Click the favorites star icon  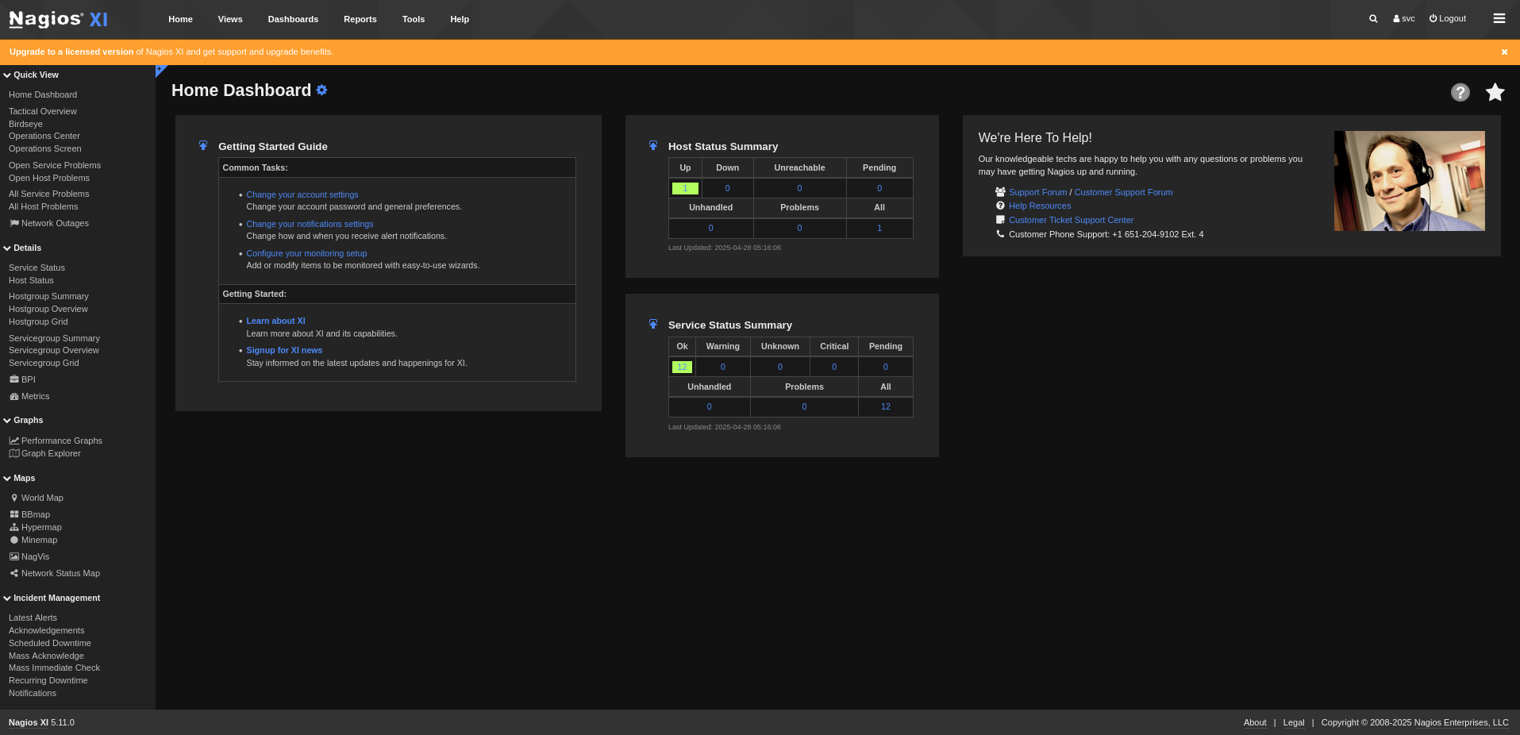tap(1495, 92)
